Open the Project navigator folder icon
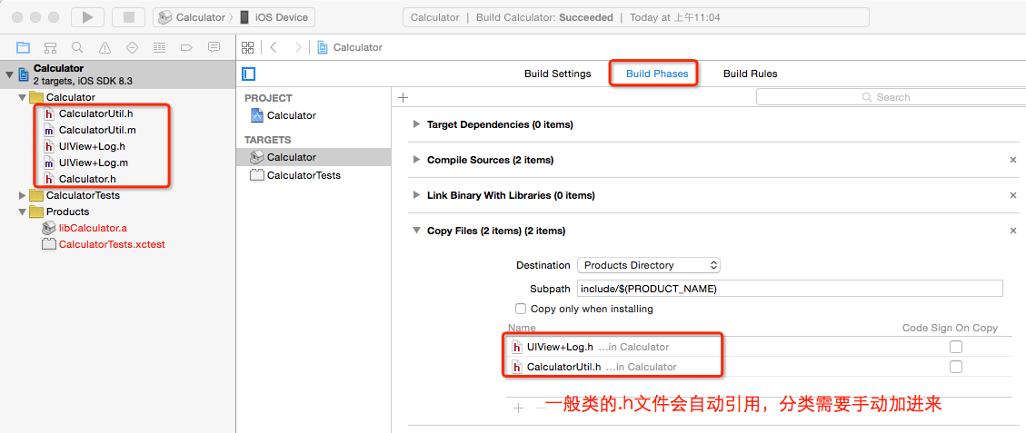This screenshot has height=433, width=1026. pos(24,47)
